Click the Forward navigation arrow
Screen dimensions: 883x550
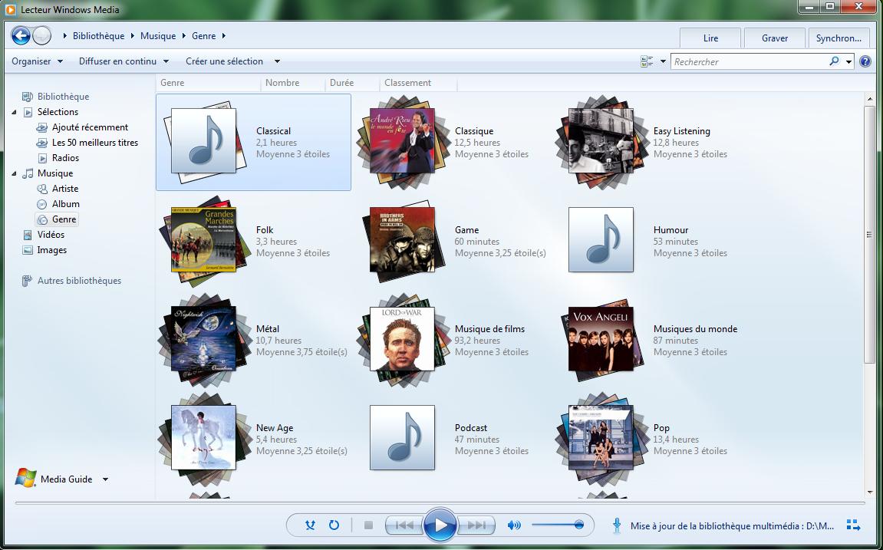(x=41, y=36)
